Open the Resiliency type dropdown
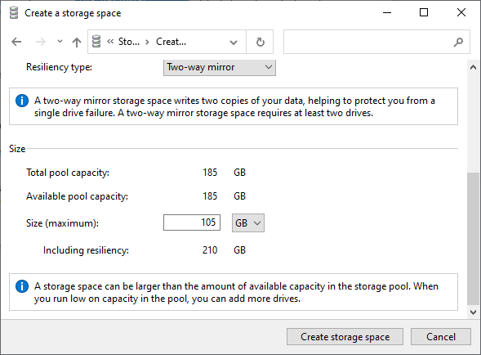 [x=220, y=67]
